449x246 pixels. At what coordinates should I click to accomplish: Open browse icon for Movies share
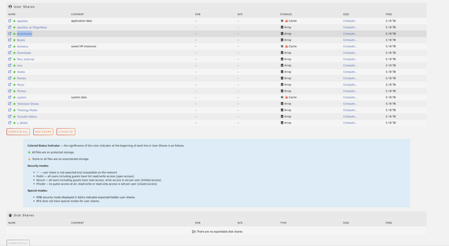(x=10, y=78)
